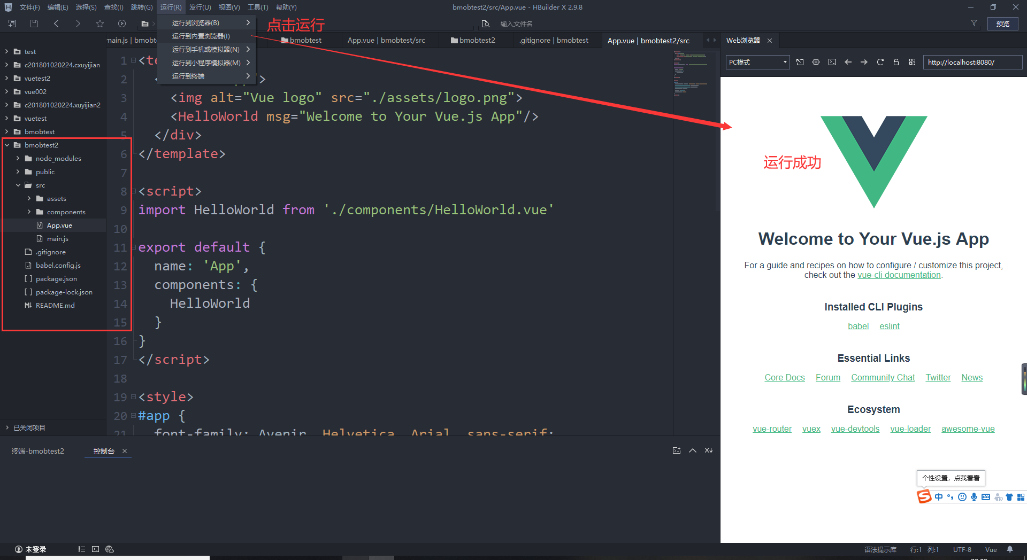Click the not-logged-in user status item
The image size is (1027, 560).
coord(30,549)
